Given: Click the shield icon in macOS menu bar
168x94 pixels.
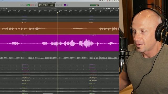Looking at the screenshot, I should [100, 1].
